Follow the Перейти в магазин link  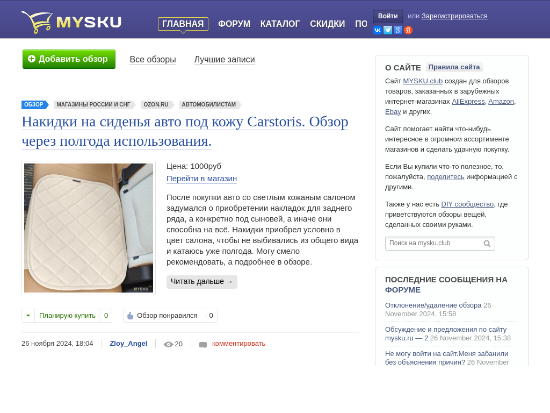[x=202, y=179]
